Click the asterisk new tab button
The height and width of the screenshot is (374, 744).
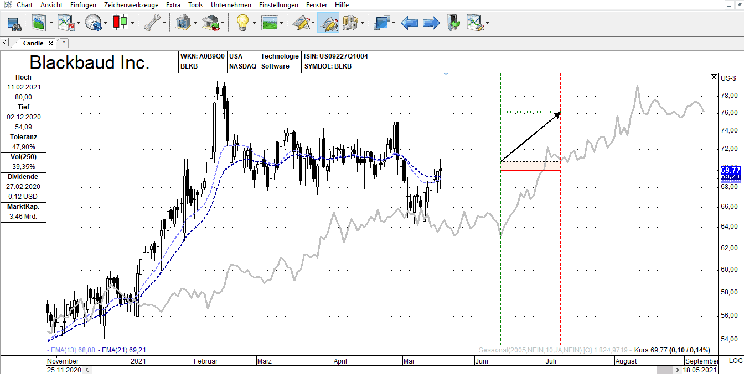point(64,43)
